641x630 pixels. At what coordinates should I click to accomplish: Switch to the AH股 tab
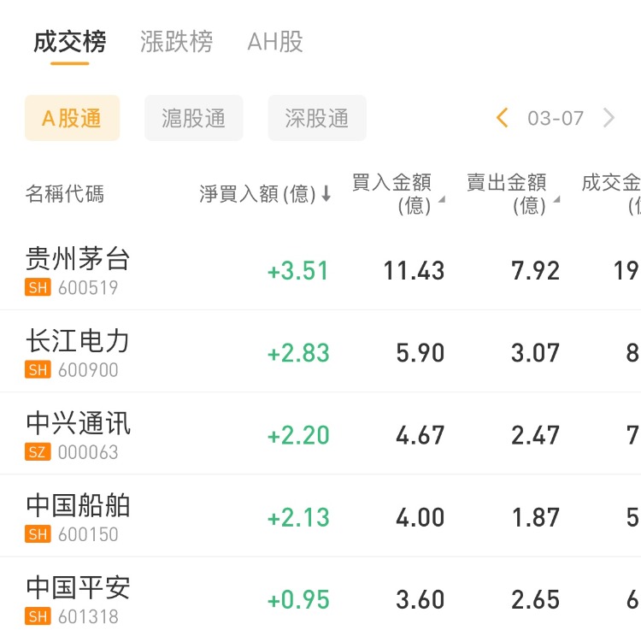click(x=275, y=42)
